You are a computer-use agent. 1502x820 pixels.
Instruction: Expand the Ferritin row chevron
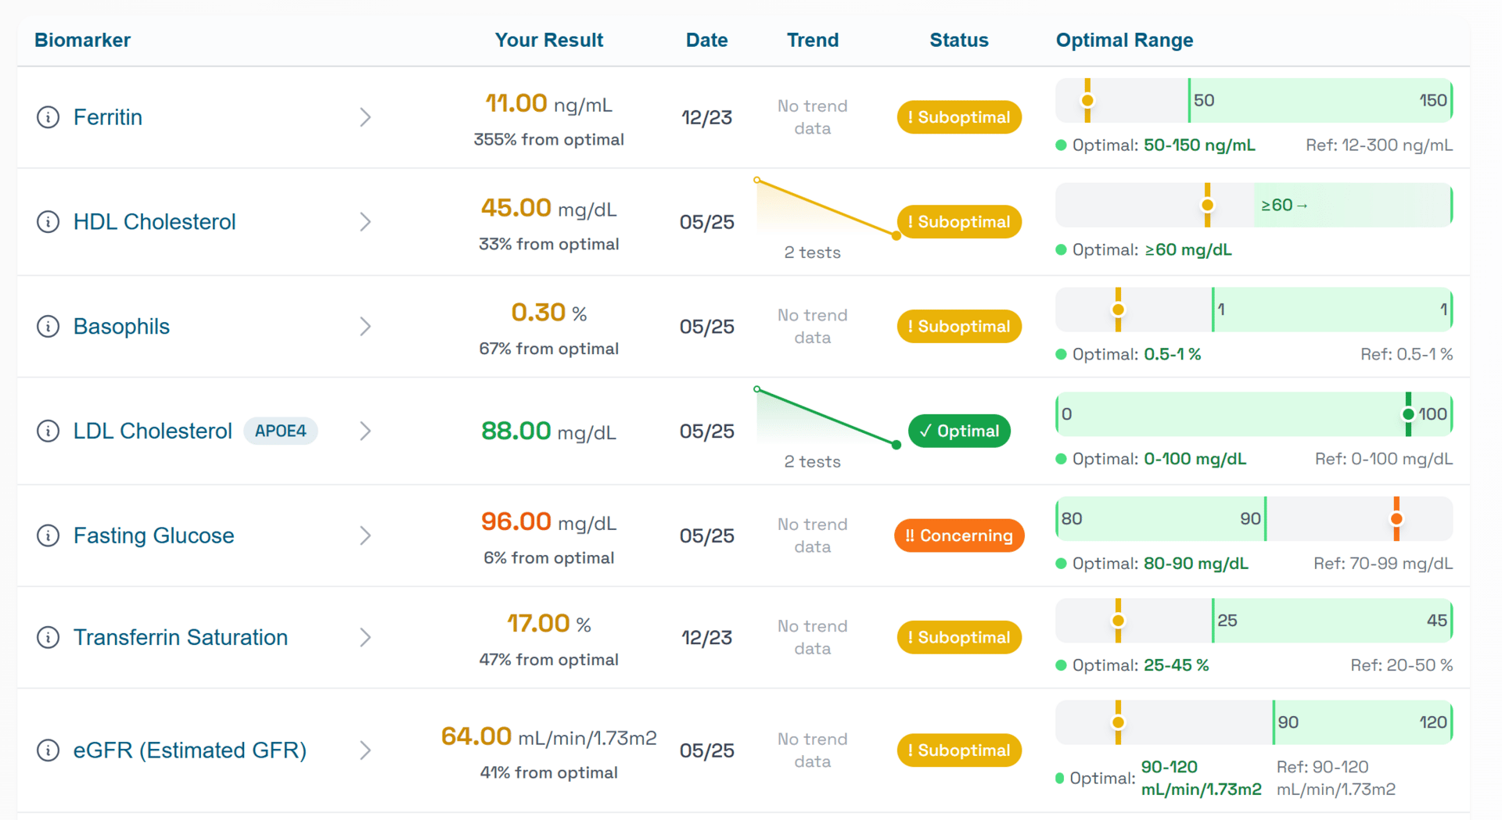[365, 117]
